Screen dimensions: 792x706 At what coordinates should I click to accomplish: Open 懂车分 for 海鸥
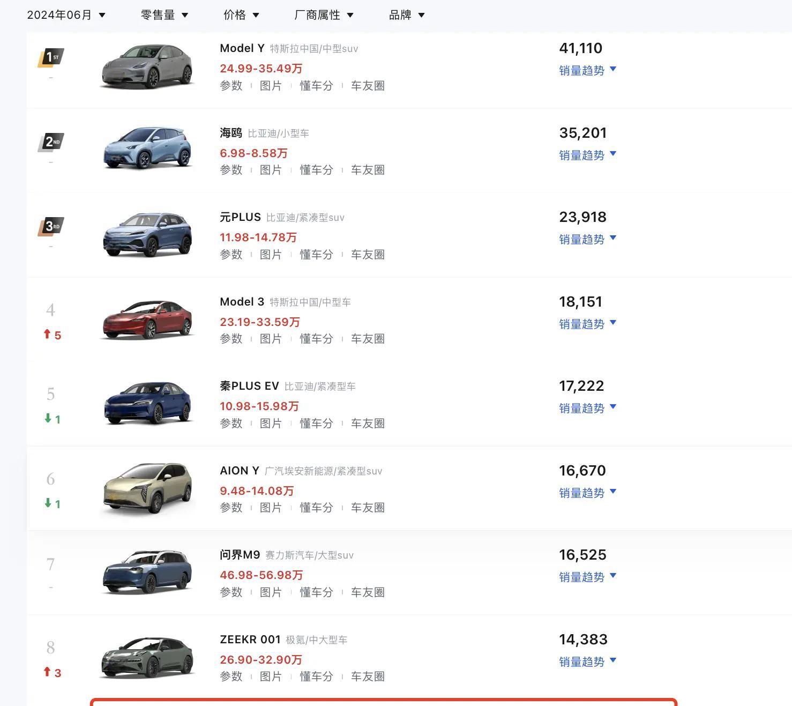pyautogui.click(x=316, y=170)
